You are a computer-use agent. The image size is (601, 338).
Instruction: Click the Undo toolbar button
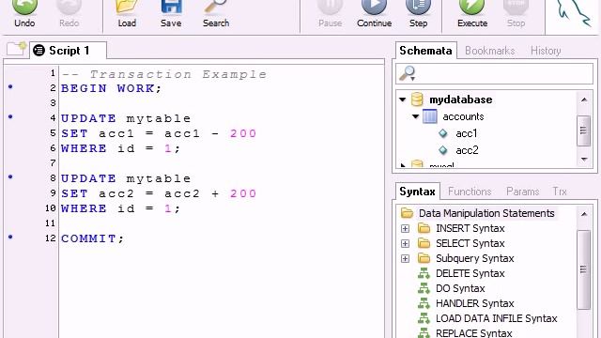click(24, 13)
